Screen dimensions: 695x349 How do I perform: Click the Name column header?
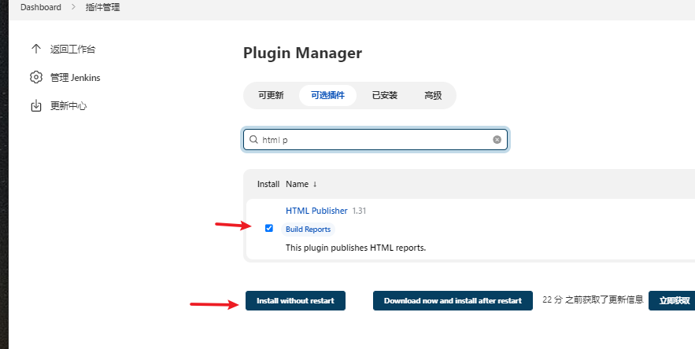297,184
